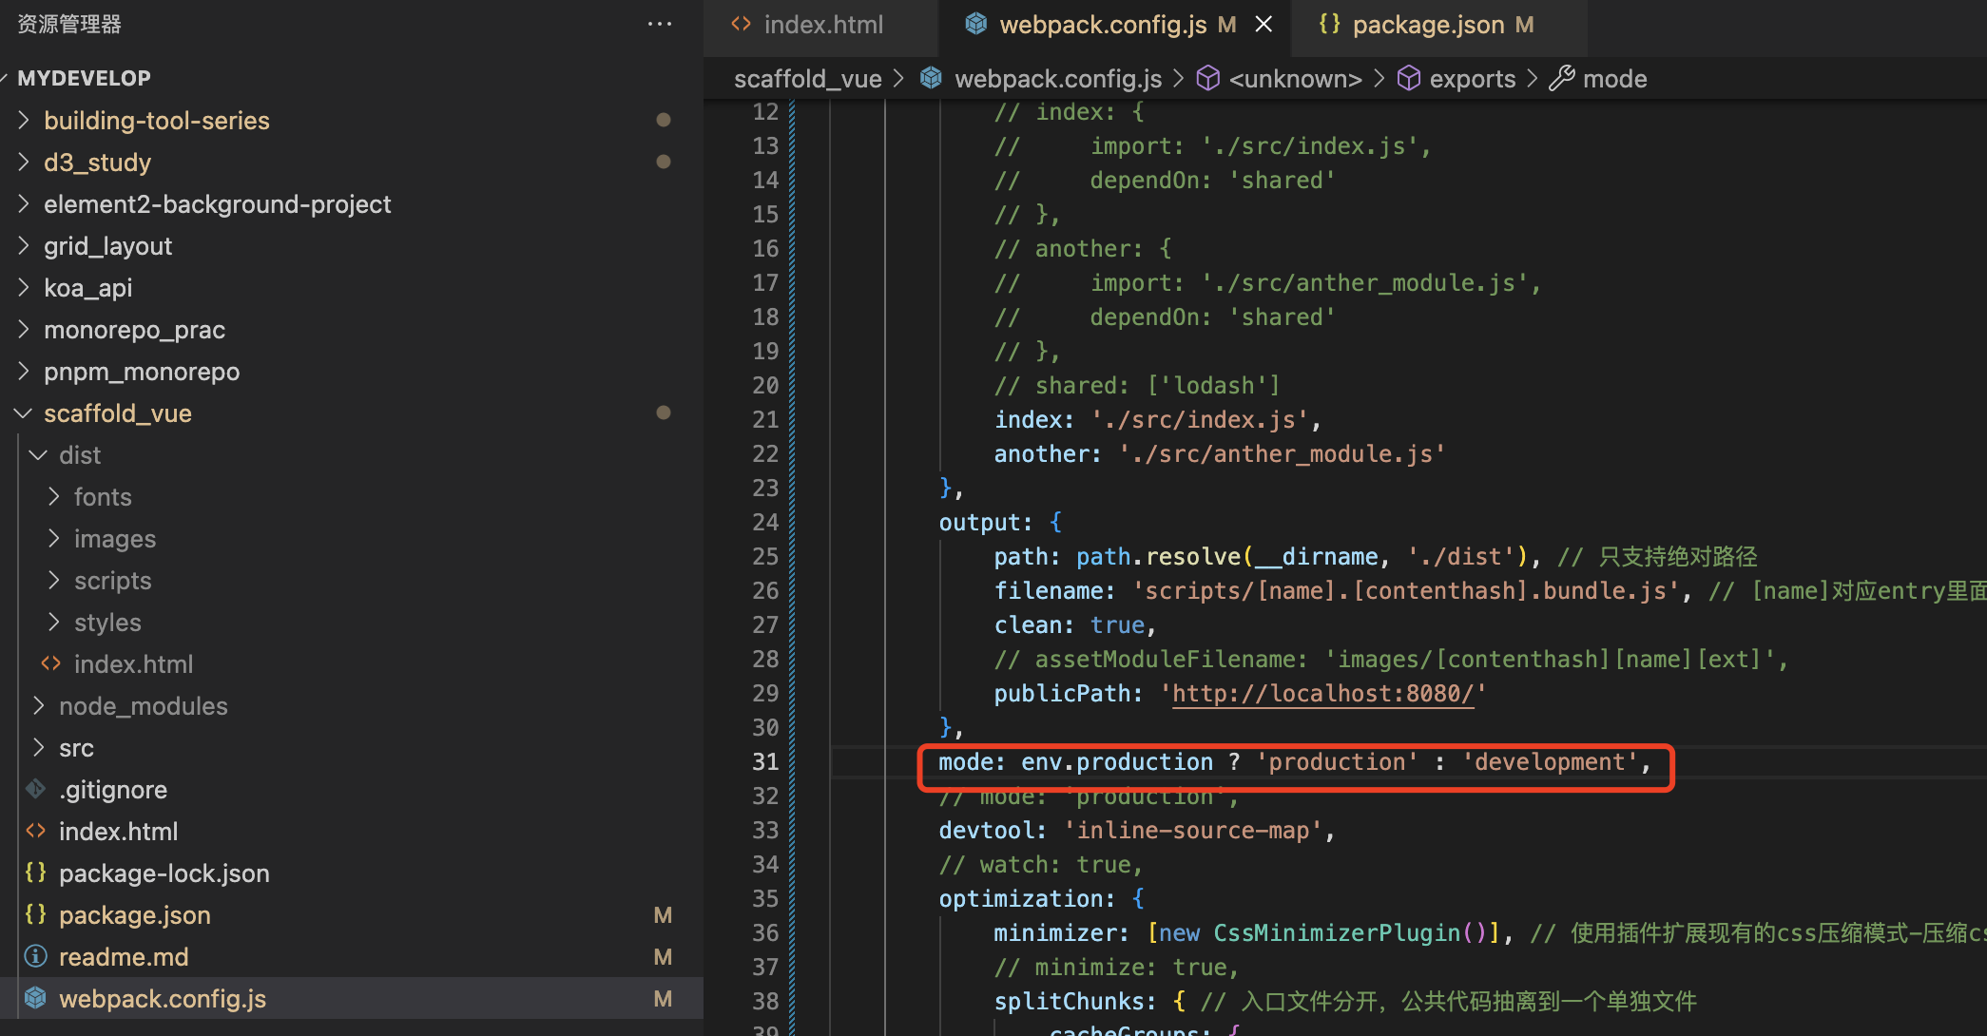Switch to the package.json tab
Screen dimensions: 1987x1036
click(x=1428, y=24)
